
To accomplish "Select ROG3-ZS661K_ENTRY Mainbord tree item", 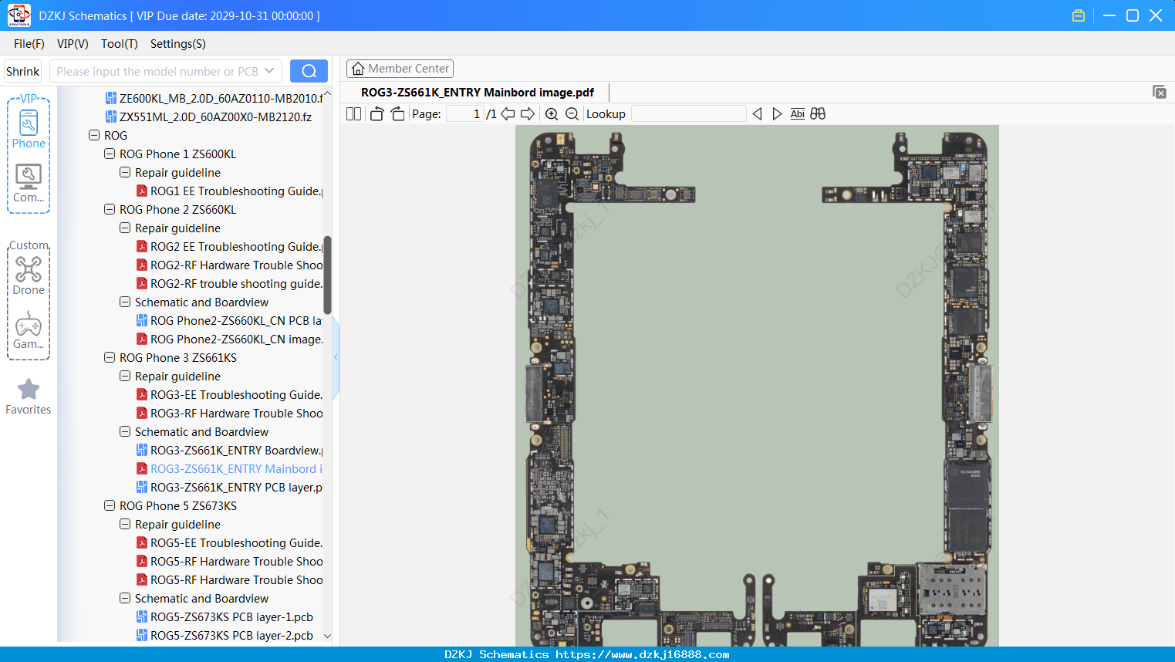I will pos(229,469).
